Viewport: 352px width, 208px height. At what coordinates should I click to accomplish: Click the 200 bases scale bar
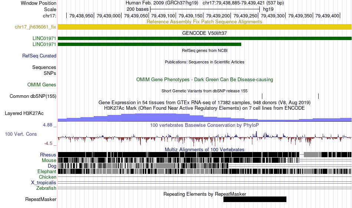point(205,9)
